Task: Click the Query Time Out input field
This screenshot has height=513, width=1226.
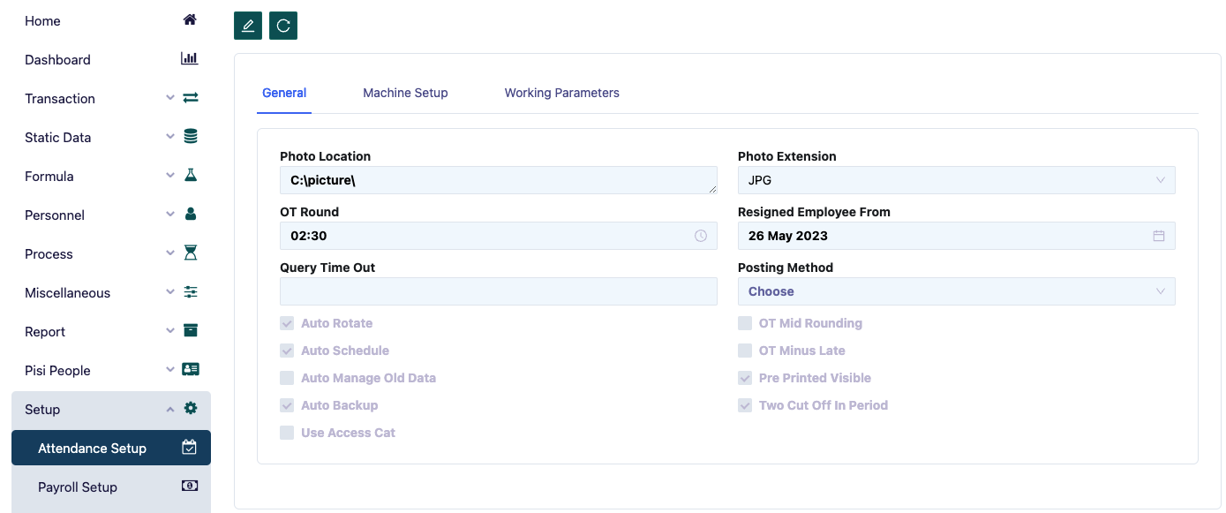Action: (498, 291)
